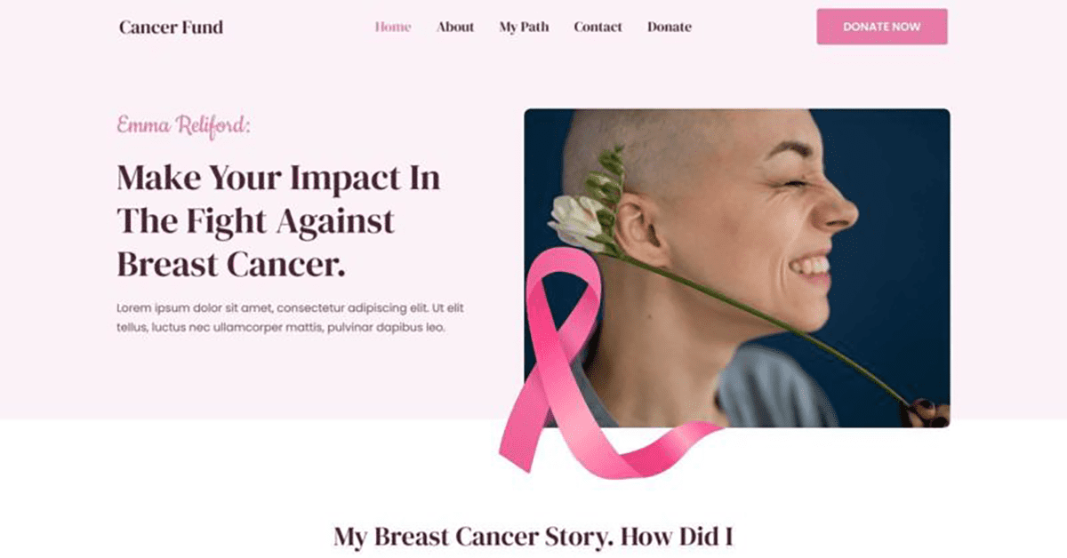Click the 'tellus, luctus nec ullamcorper' text line
1067x558 pixels.
pyautogui.click(x=280, y=328)
